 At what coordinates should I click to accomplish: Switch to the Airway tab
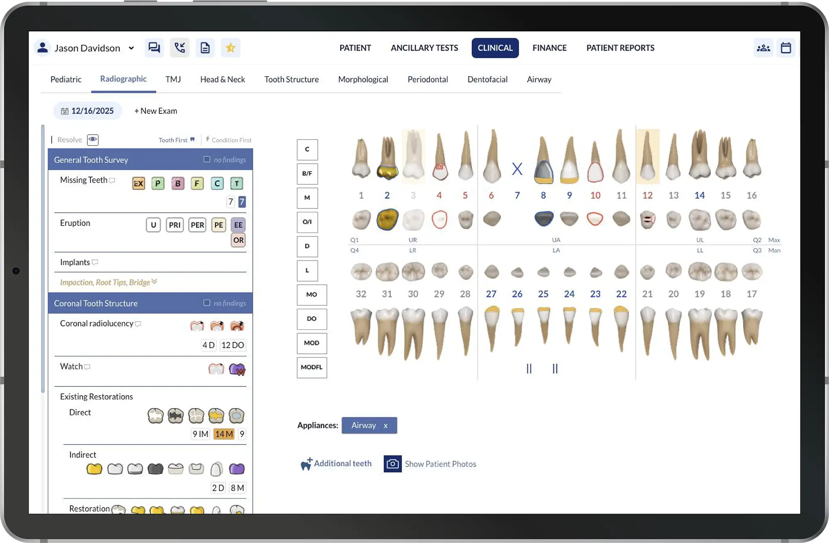pos(539,80)
